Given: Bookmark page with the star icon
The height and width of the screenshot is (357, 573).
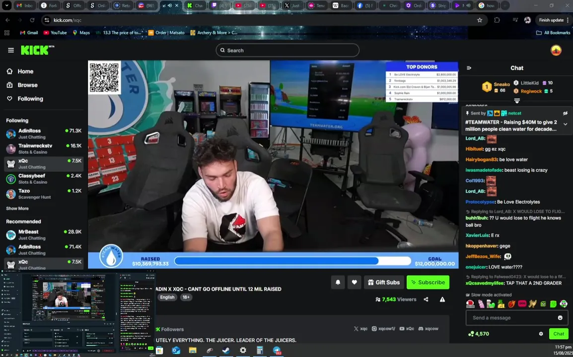Looking at the screenshot, I should [480, 20].
